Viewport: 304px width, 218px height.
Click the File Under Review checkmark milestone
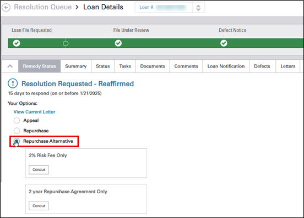118,43
